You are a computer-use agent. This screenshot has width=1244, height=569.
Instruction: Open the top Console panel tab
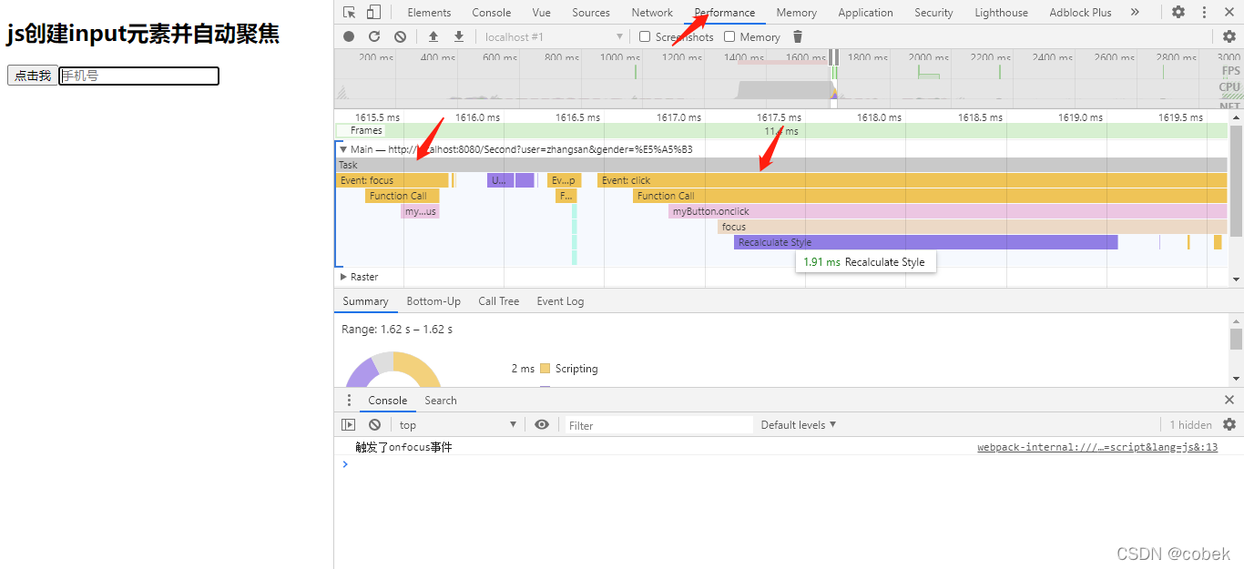coord(492,13)
